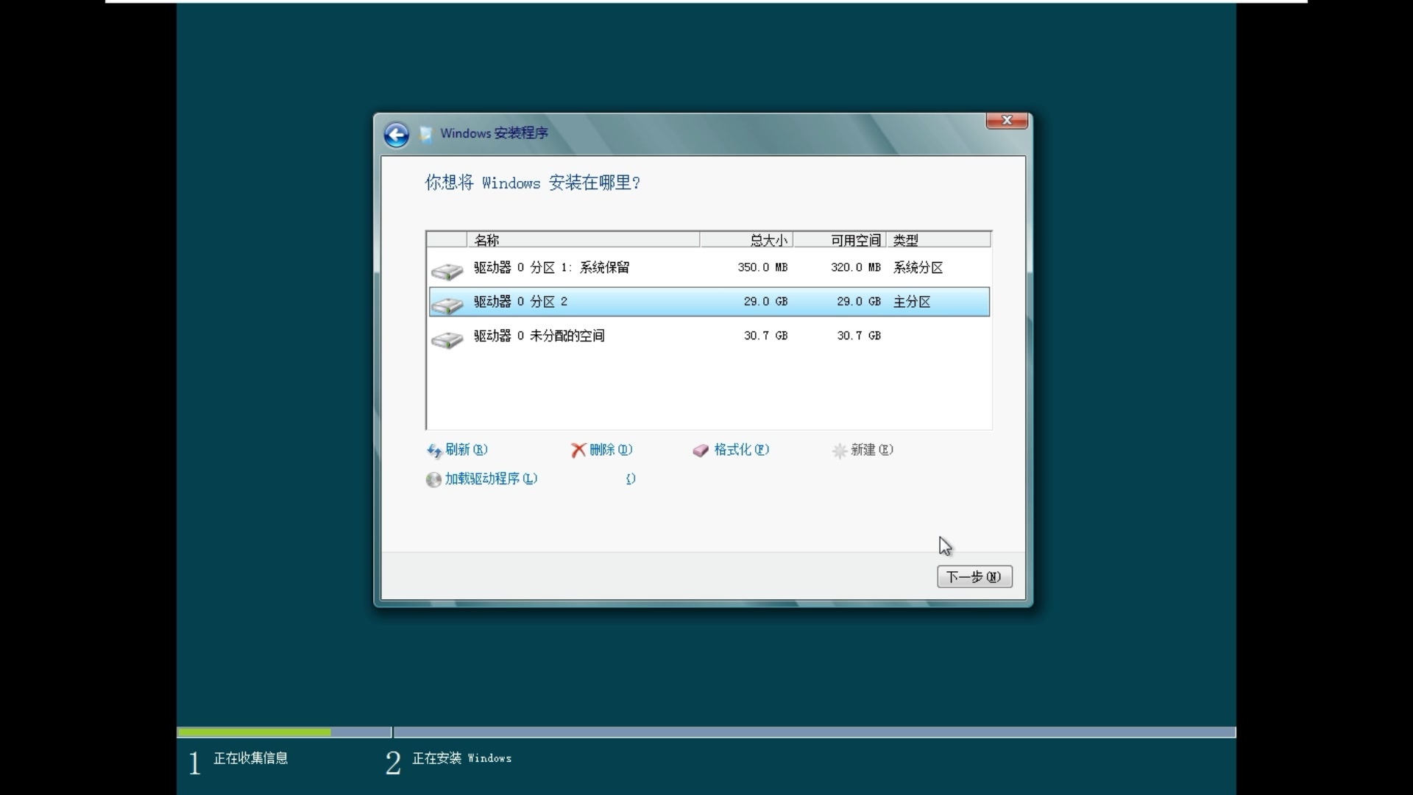This screenshot has width=1413, height=795.
Task: Delete the partition with 删除(D)
Action: point(611,450)
